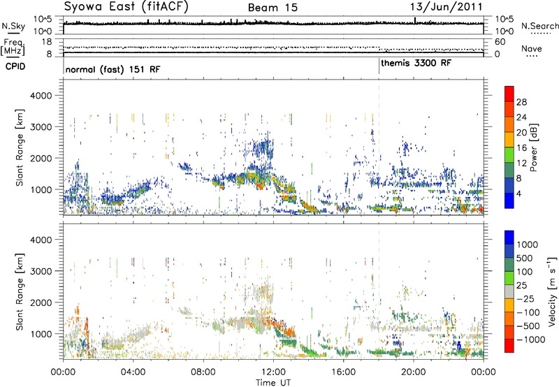Click the "2000" tick of the power panel

pyautogui.click(x=41, y=158)
